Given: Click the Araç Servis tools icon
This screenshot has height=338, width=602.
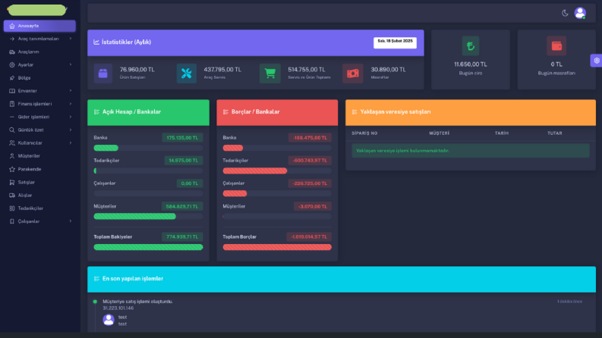Looking at the screenshot, I should point(187,74).
